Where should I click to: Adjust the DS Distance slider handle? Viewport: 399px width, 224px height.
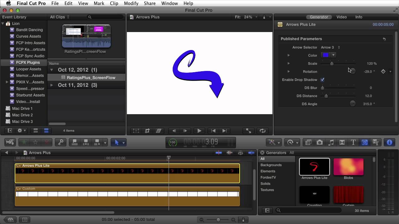click(x=326, y=96)
